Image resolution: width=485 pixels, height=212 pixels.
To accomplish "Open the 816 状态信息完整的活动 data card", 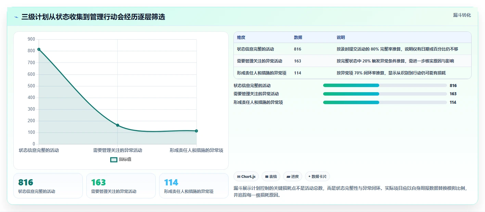I will point(48,186).
